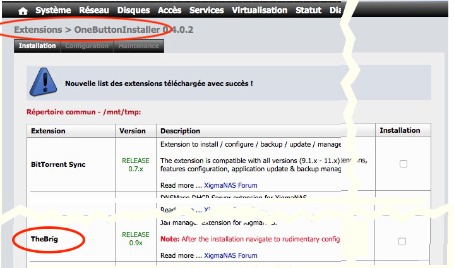This screenshot has width=454, height=268.
Task: Switch to the Maintenance tab
Action: (139, 46)
